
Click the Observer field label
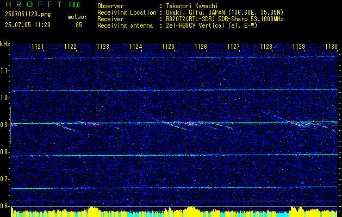coord(110,6)
